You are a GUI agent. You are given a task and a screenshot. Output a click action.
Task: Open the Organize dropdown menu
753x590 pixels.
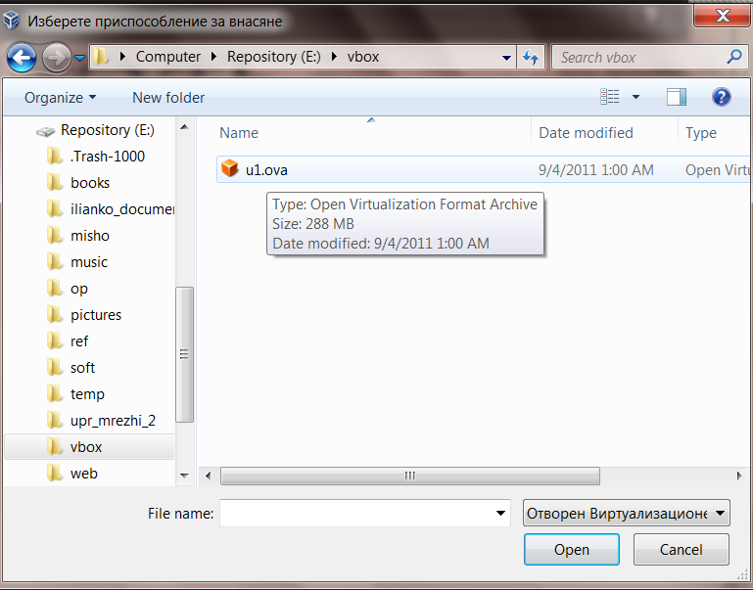coord(60,98)
